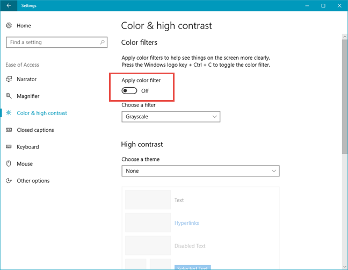
Task: Click the Mouse icon in sidebar
Action: click(9, 164)
